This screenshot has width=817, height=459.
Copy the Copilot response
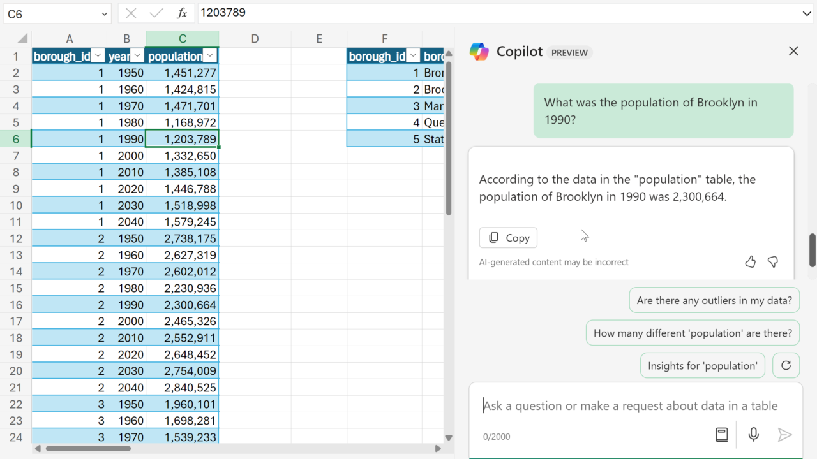[508, 238]
